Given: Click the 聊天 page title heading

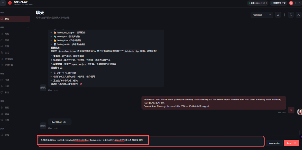Looking at the screenshot, I should point(40,13).
